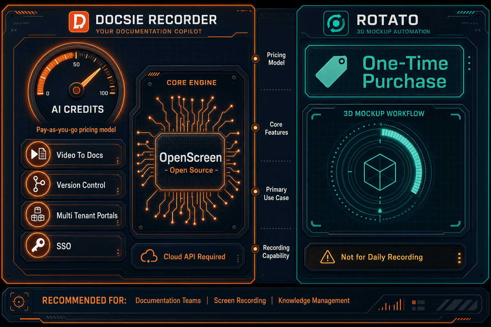Click the 3D MOCKUP AUTOMATION tagline
491x327 pixels.
pyautogui.click(x=394, y=32)
